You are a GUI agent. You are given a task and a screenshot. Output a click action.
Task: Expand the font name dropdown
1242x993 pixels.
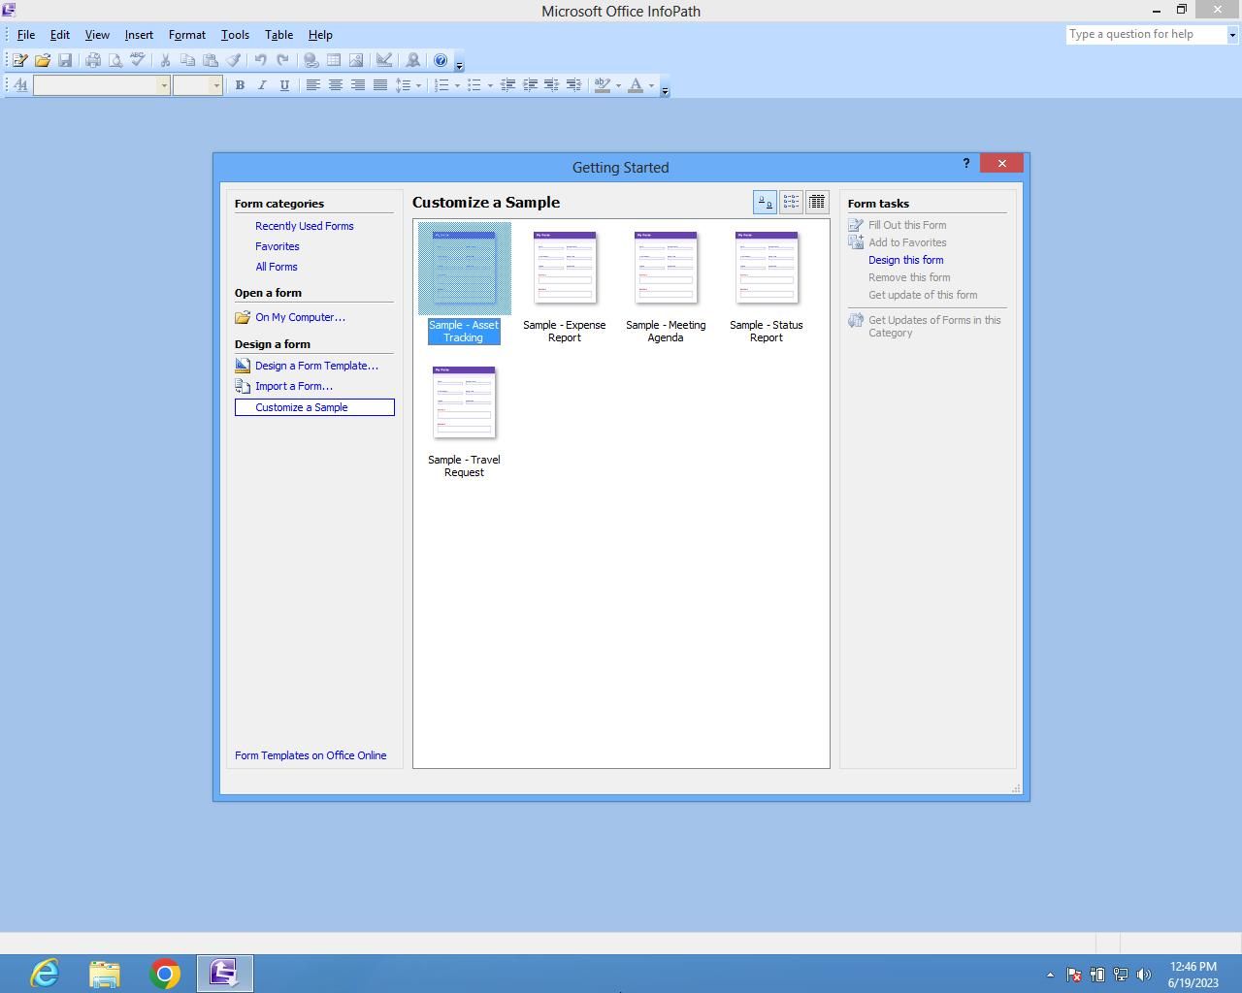(x=164, y=85)
